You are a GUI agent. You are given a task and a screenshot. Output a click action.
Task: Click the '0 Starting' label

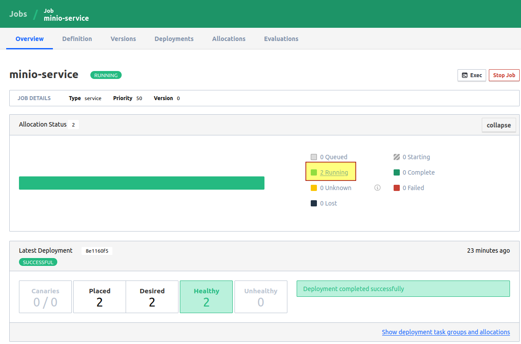coord(417,157)
